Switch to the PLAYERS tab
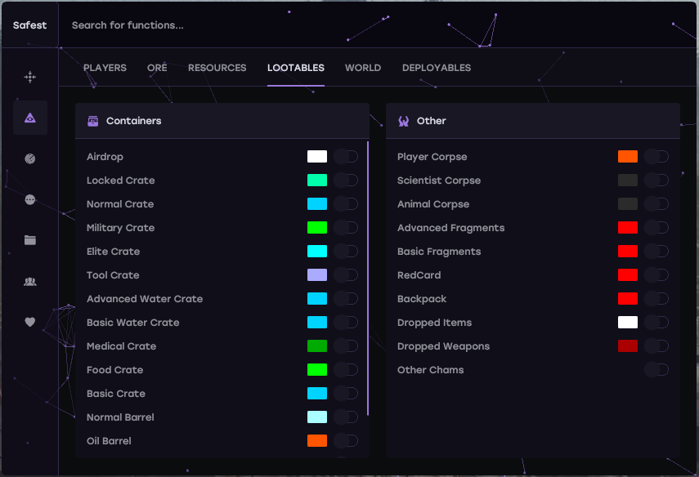Image resolution: width=699 pixels, height=477 pixels. click(105, 68)
